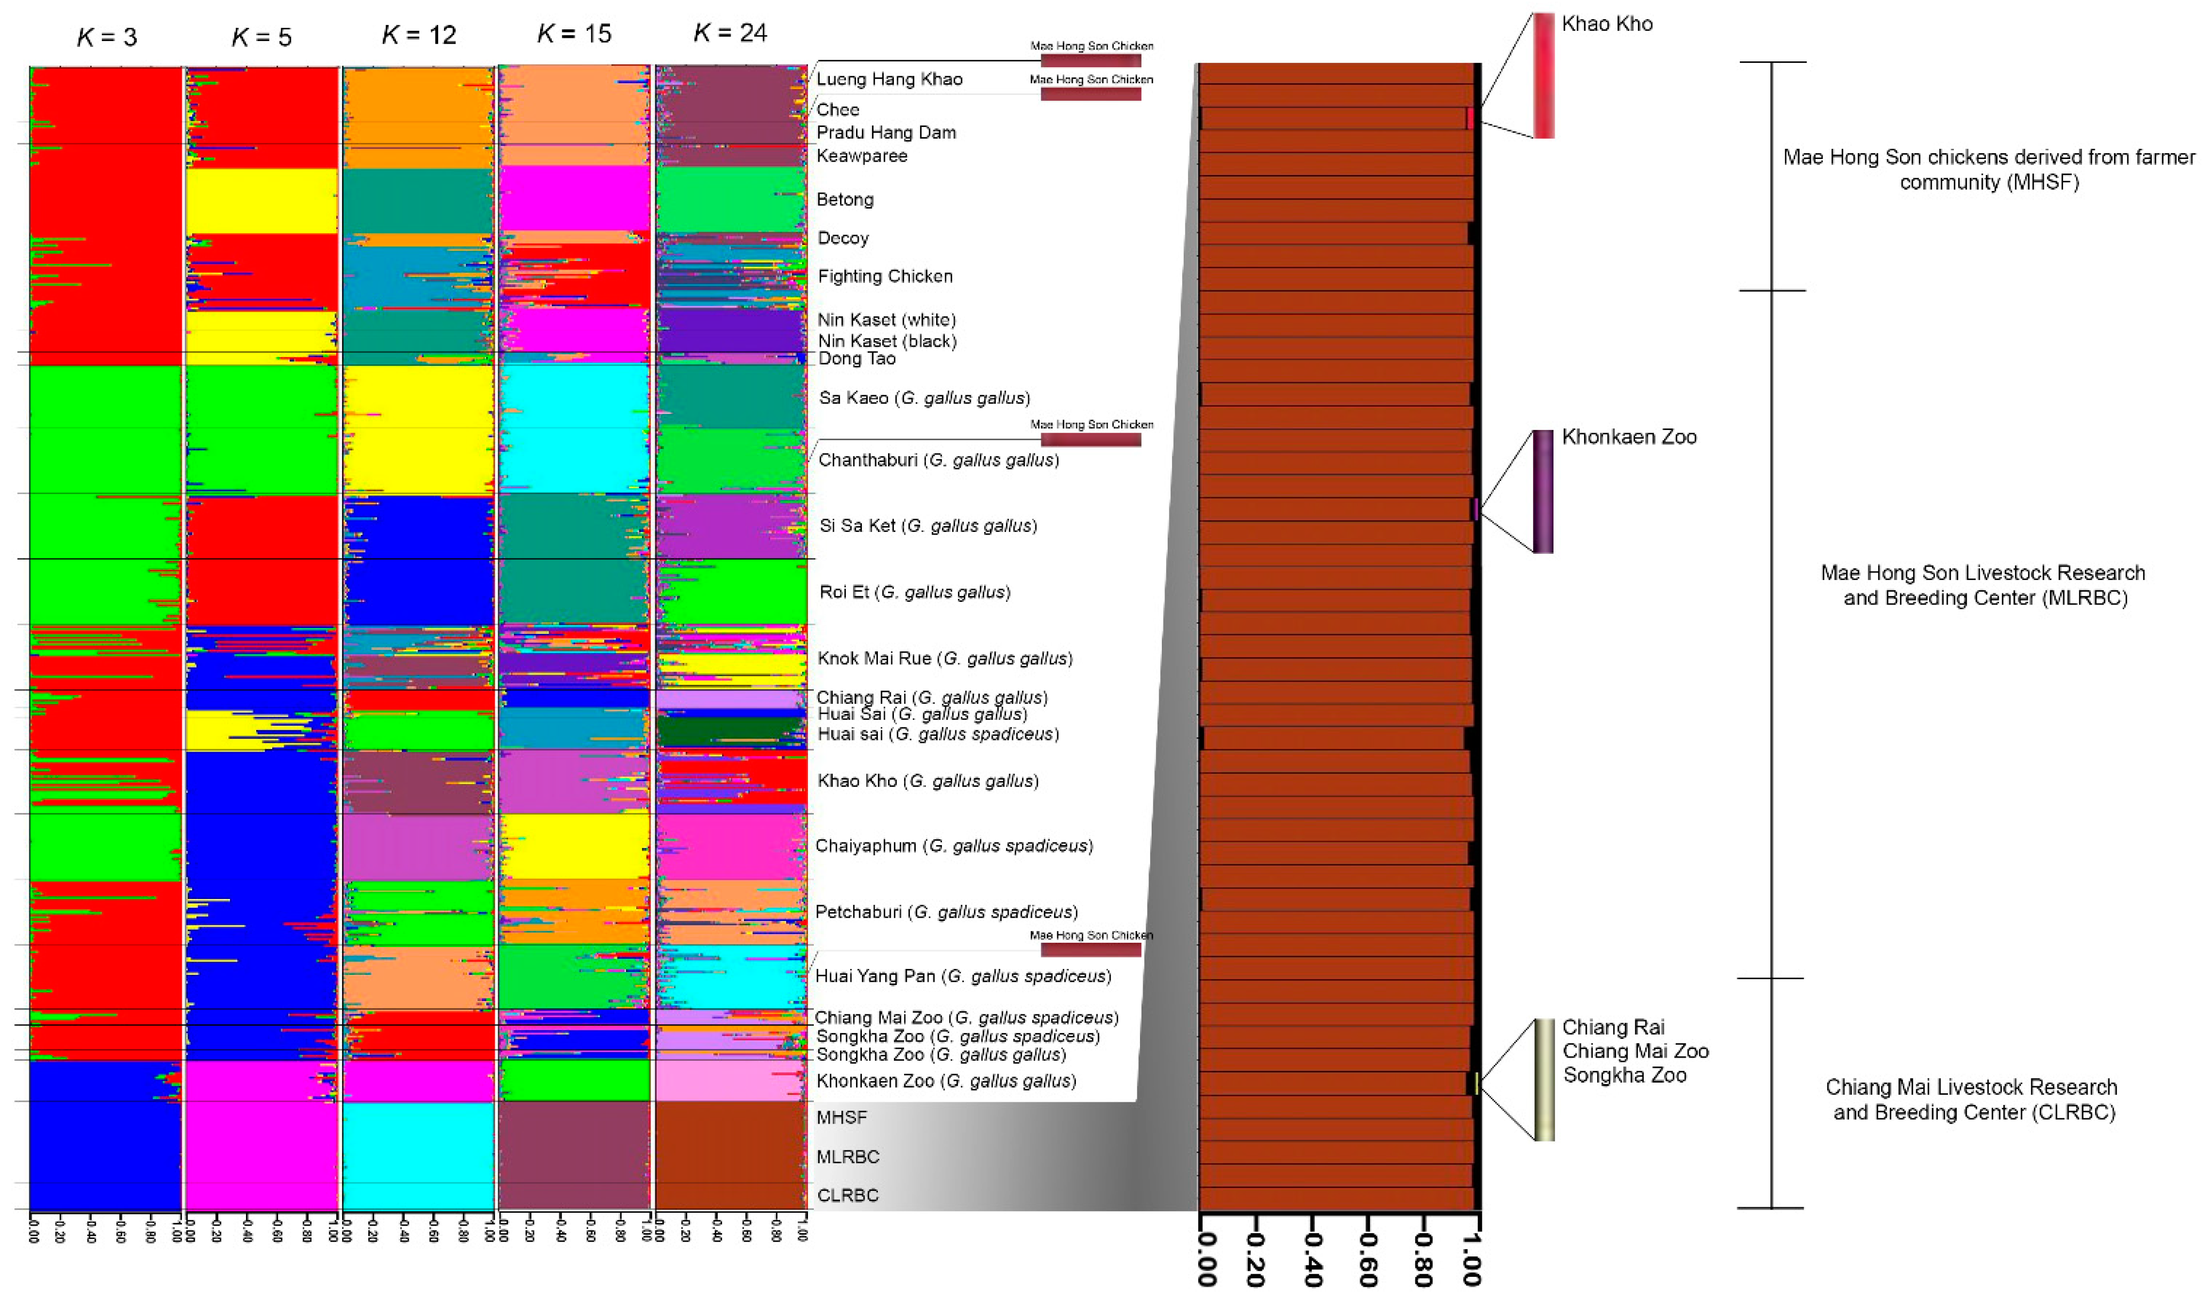Click the Betong population label
The width and height of the screenshot is (2203, 1304).
[x=844, y=200]
